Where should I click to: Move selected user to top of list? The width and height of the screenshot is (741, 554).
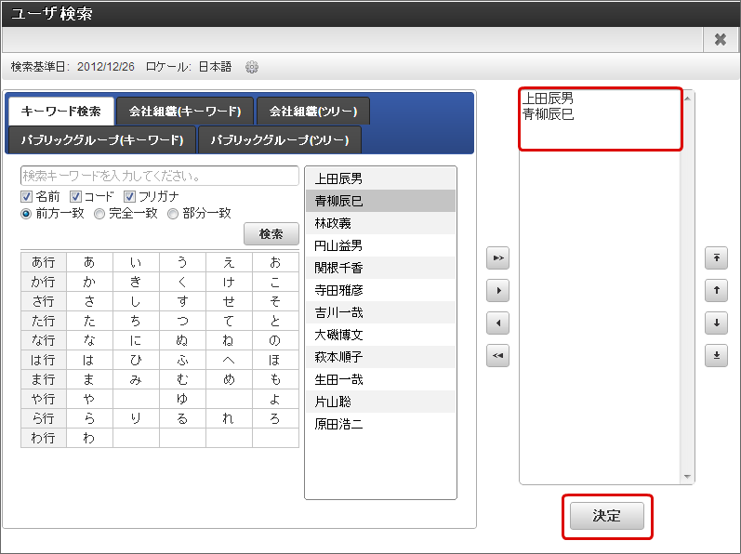(717, 257)
